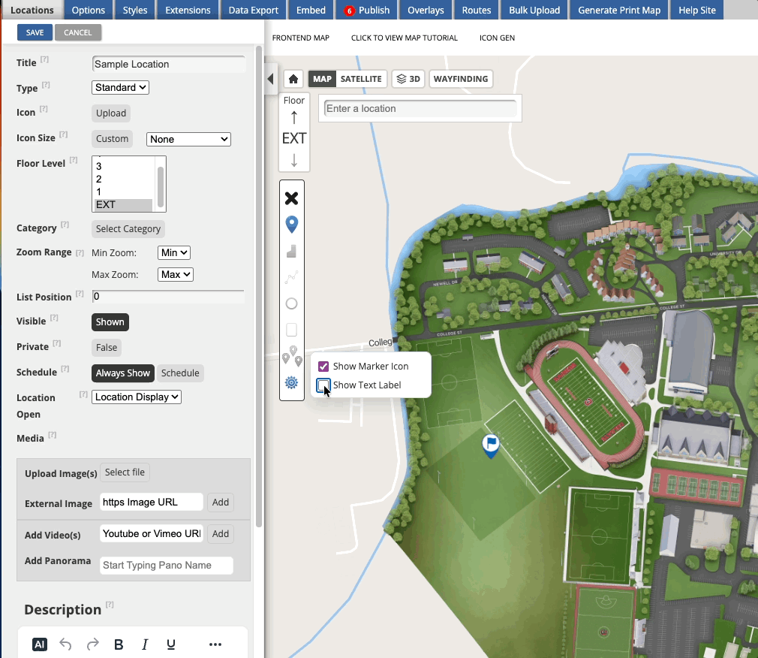Viewport: 758px width, 658px height.
Task: Click the Save button
Action: click(x=35, y=33)
